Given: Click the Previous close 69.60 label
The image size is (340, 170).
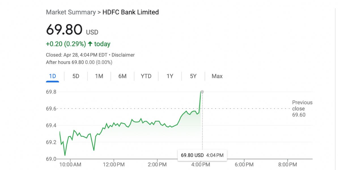Looking at the screenshot, I should tap(302, 109).
